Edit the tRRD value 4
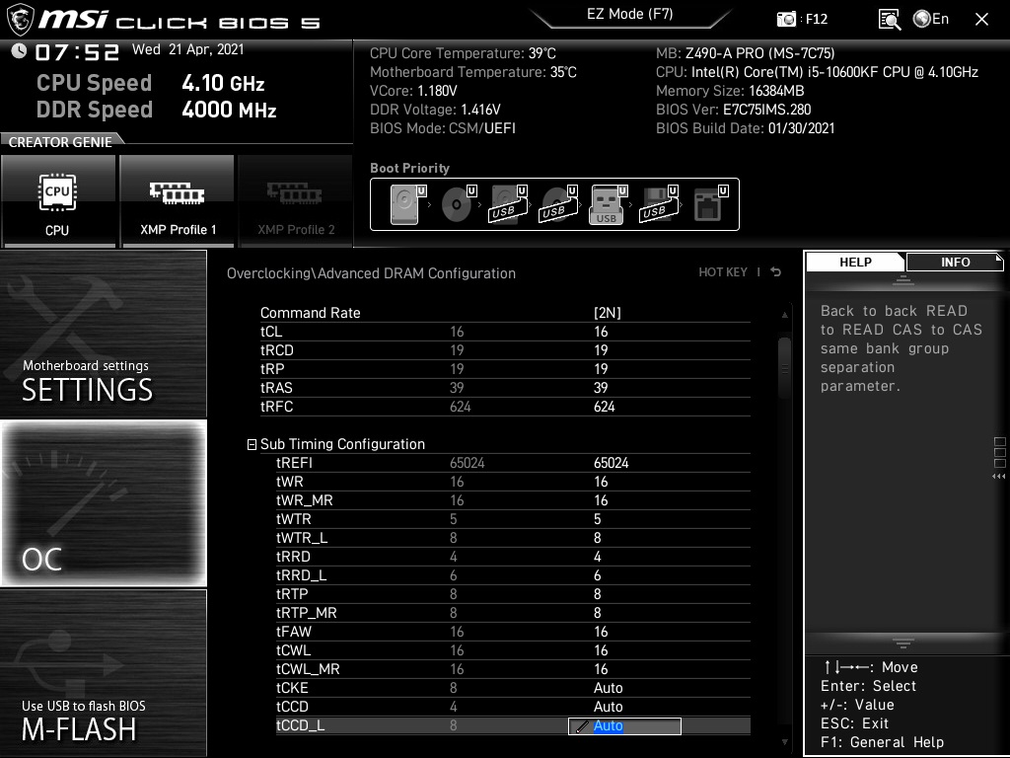The image size is (1010, 758). 597,557
